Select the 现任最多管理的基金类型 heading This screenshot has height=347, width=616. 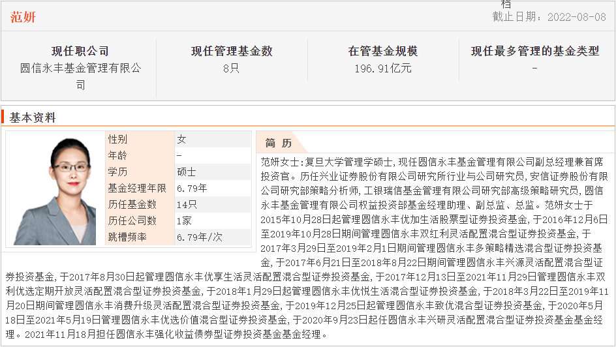[535, 51]
